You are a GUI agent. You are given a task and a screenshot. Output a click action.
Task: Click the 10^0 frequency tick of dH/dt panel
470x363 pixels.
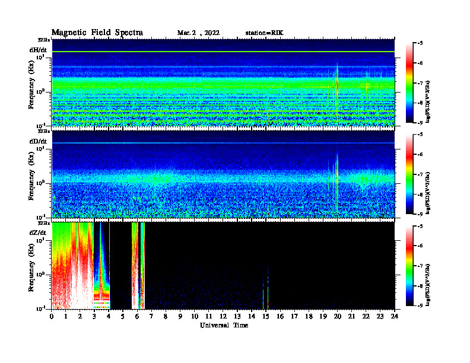click(41, 91)
